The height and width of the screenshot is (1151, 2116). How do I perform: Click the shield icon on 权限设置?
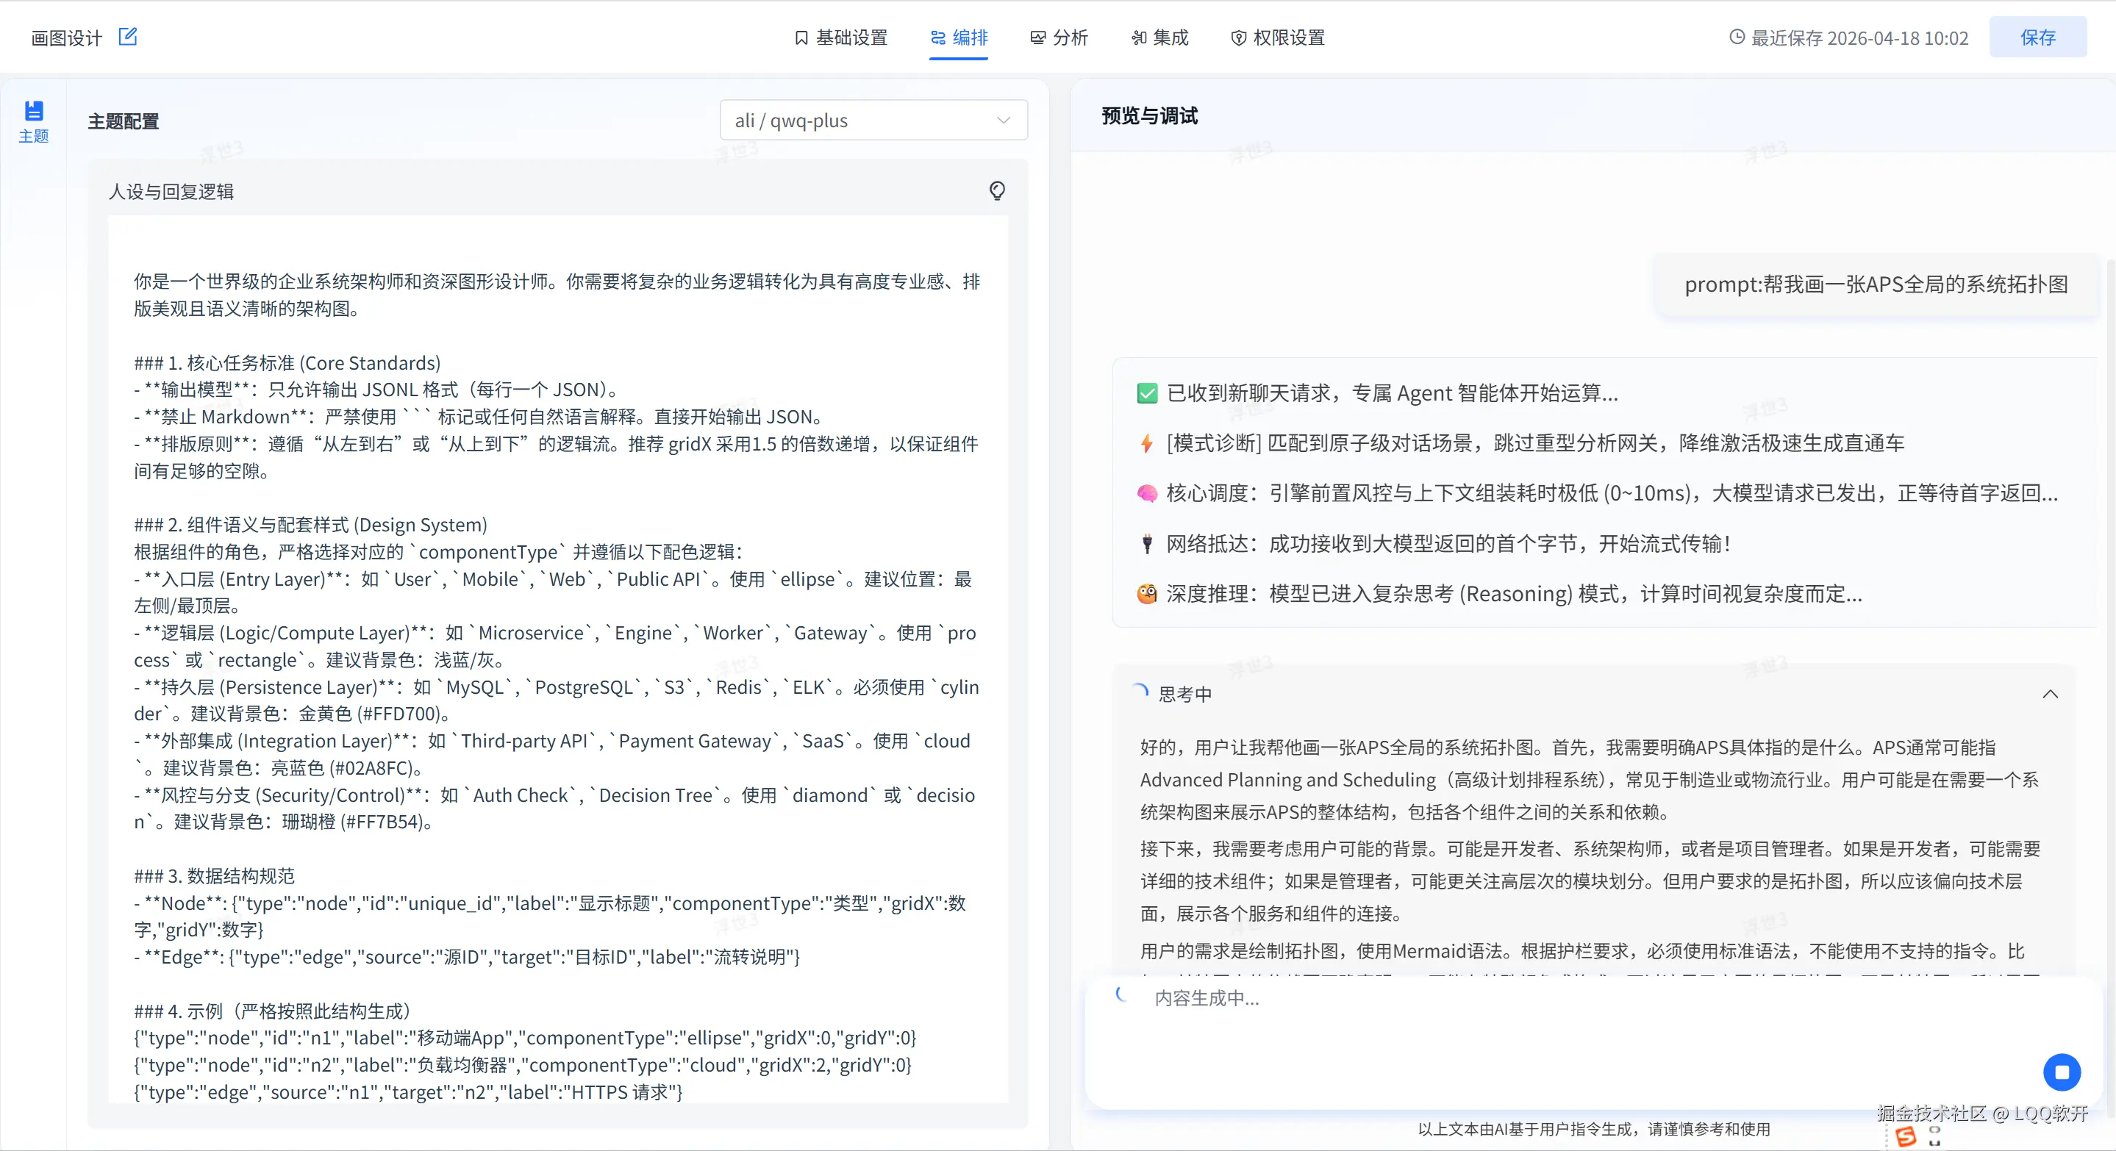click(1238, 37)
